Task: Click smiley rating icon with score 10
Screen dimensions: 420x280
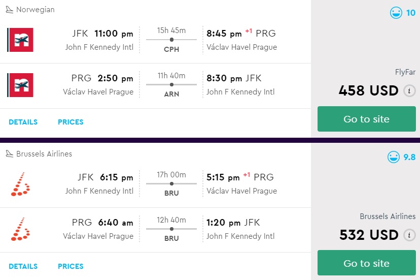Action: pos(396,13)
